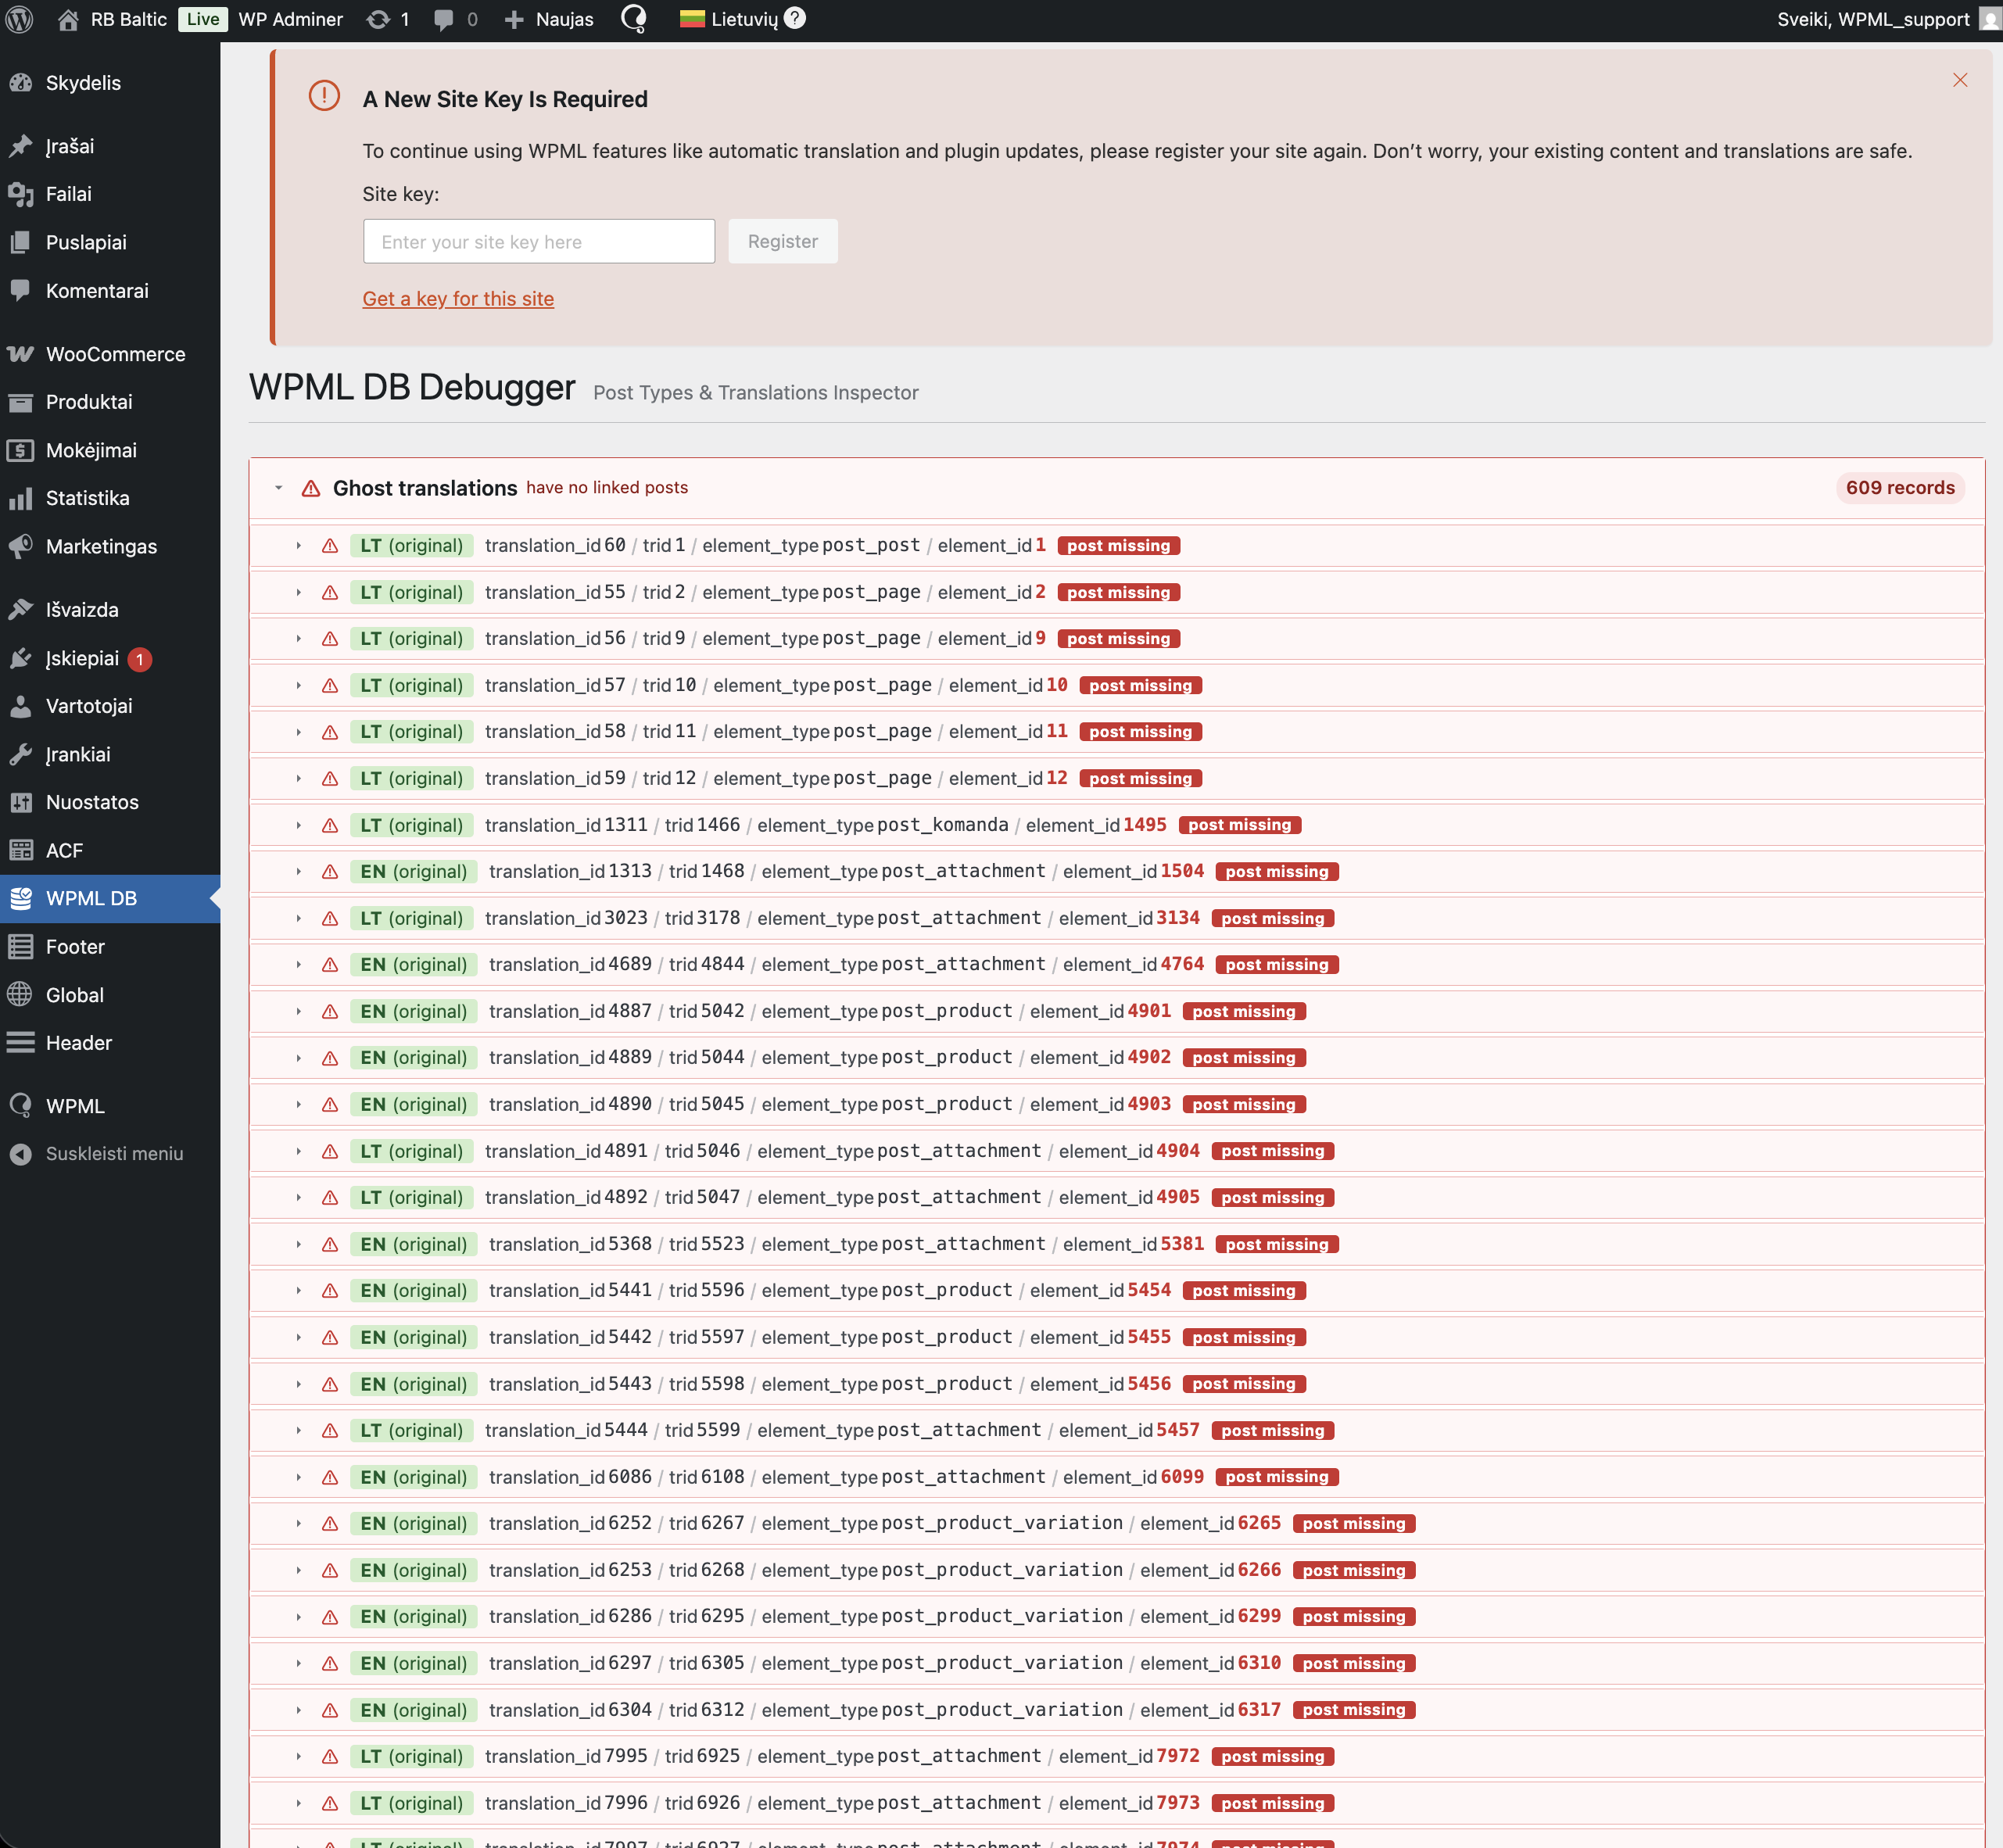Image resolution: width=2003 pixels, height=1848 pixels.
Task: Click the WPML icon in admin bar
Action: (634, 19)
